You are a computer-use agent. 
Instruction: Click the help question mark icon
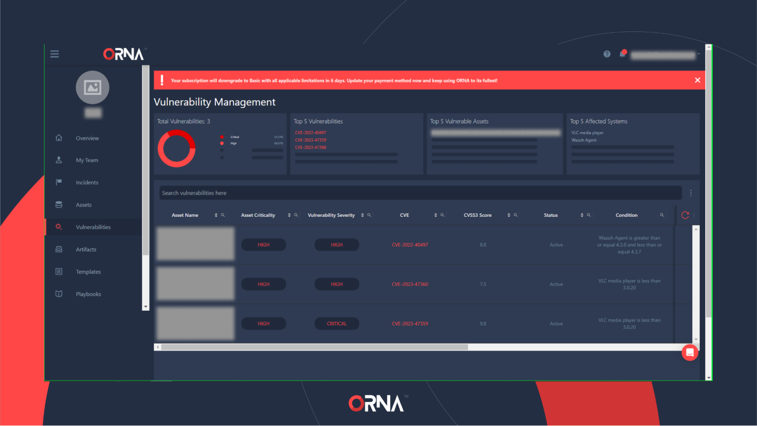point(607,53)
